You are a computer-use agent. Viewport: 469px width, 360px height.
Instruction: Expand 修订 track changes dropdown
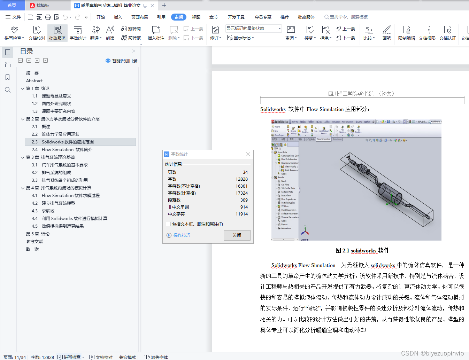click(x=220, y=38)
